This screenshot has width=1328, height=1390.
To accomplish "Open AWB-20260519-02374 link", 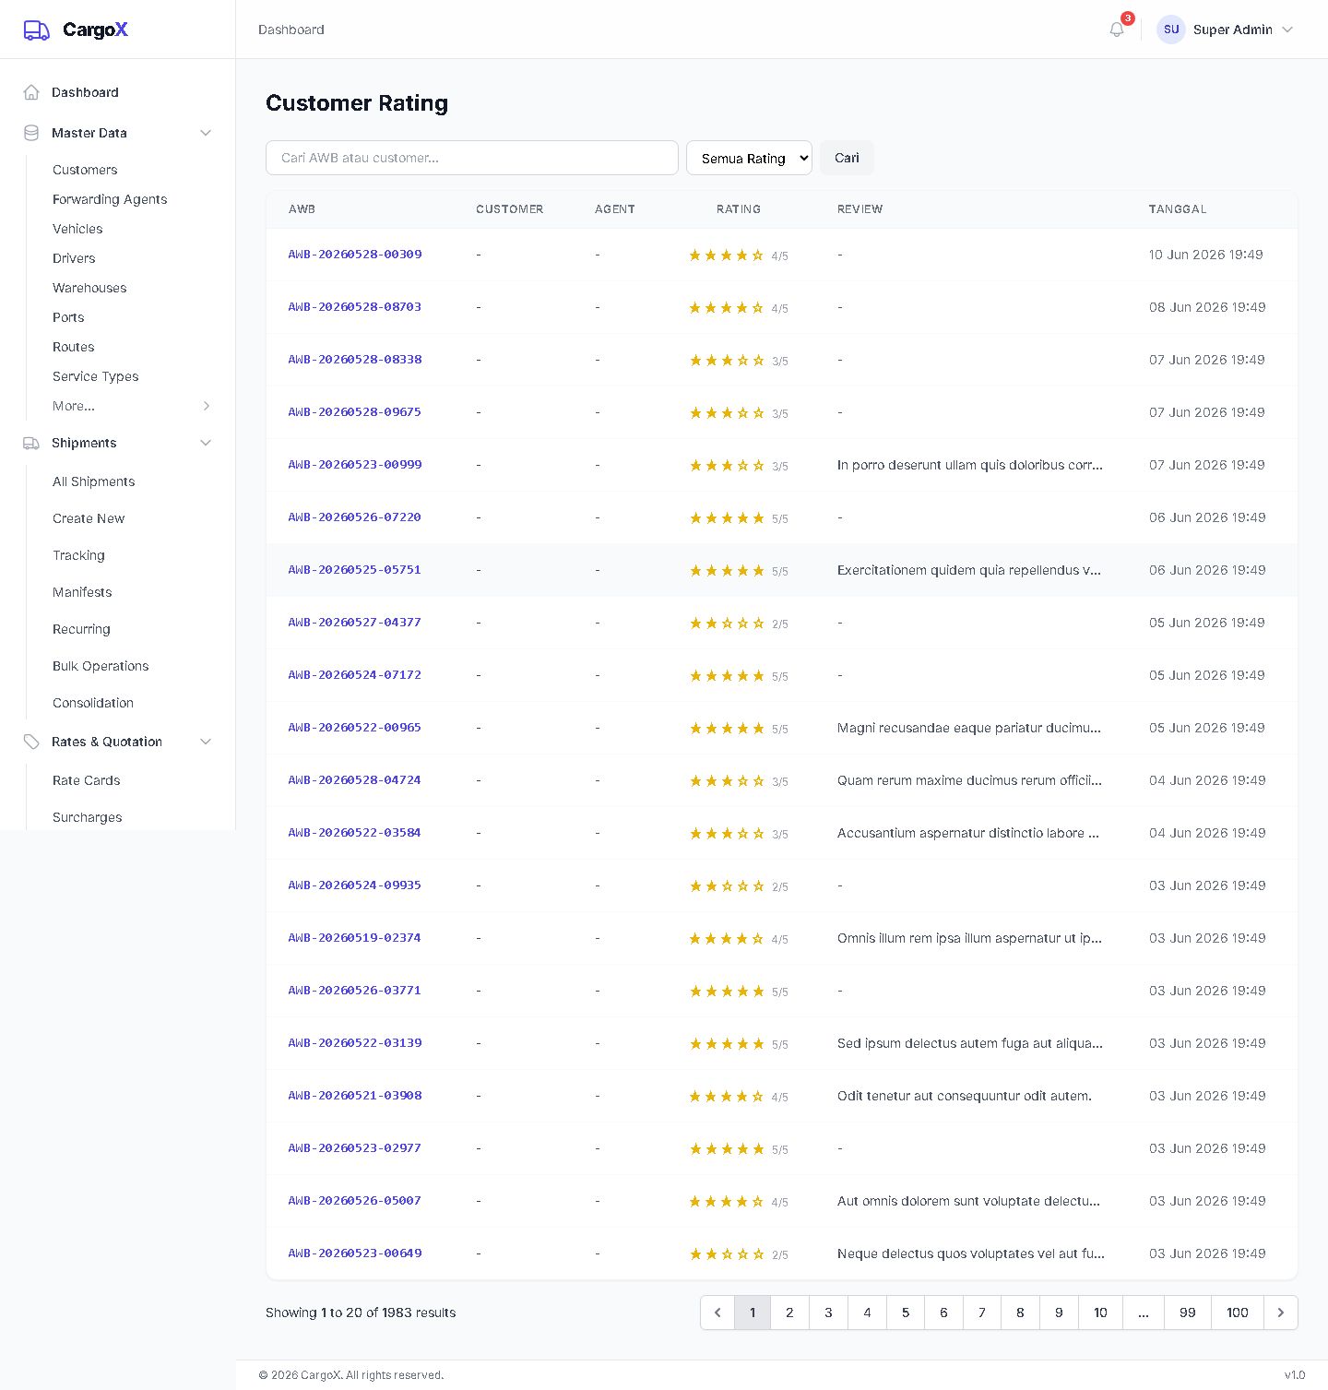I will (355, 938).
